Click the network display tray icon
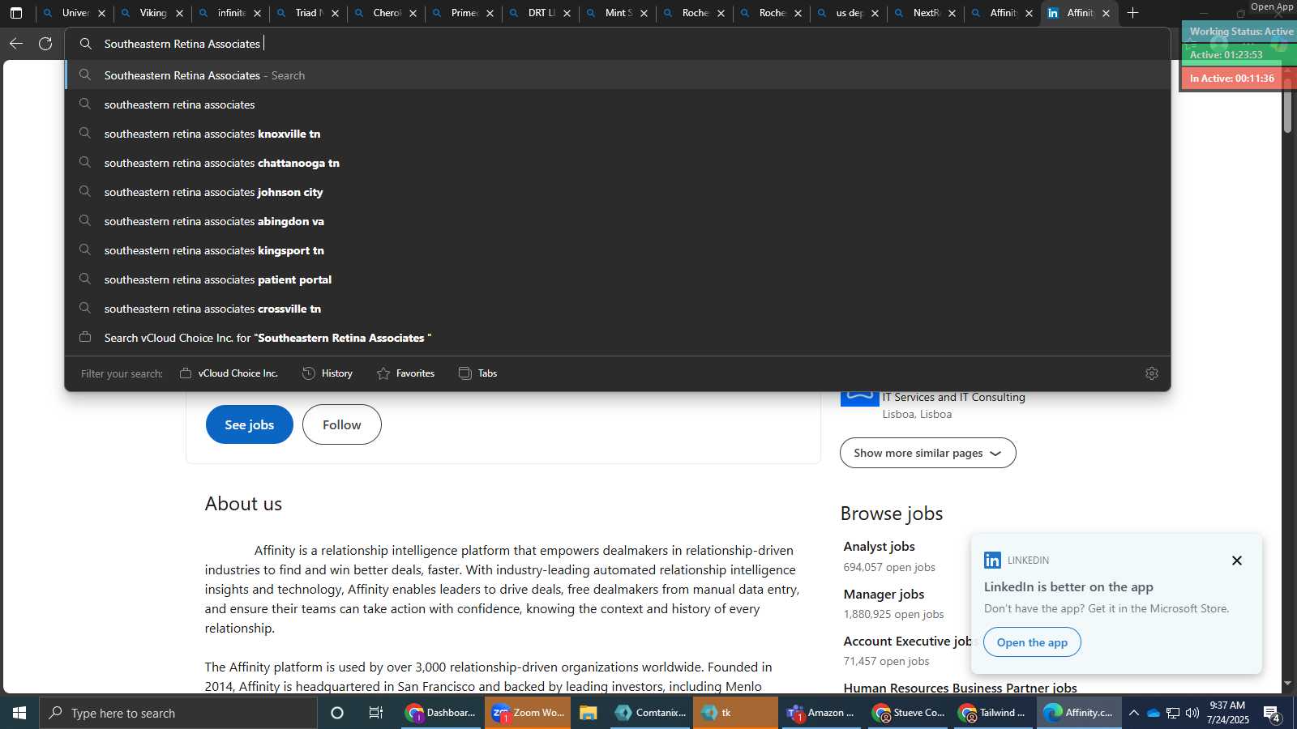Image resolution: width=1297 pixels, height=729 pixels. click(1173, 713)
